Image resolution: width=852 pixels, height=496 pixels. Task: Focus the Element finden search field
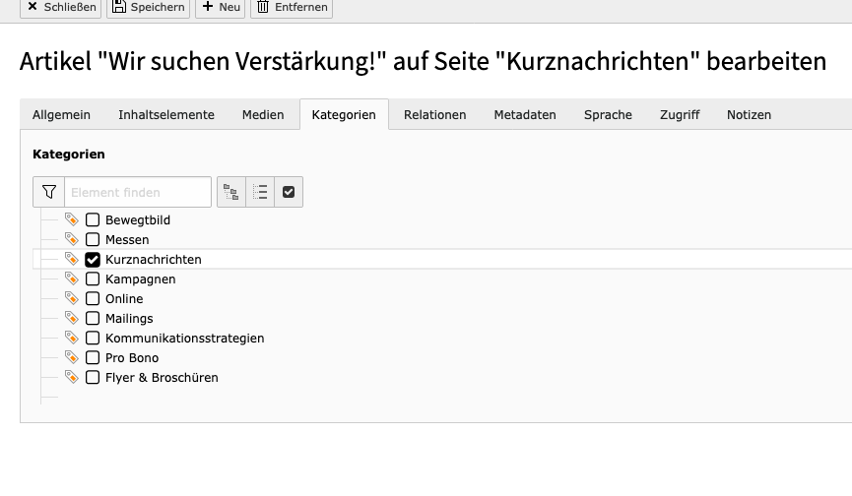[138, 192]
